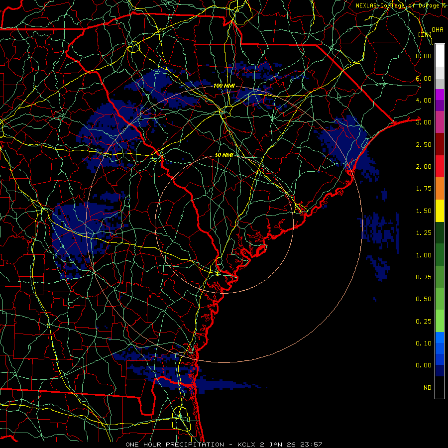Select the black ND swatch at legend bottom
Screen dimensions: 448x448
coord(440,387)
